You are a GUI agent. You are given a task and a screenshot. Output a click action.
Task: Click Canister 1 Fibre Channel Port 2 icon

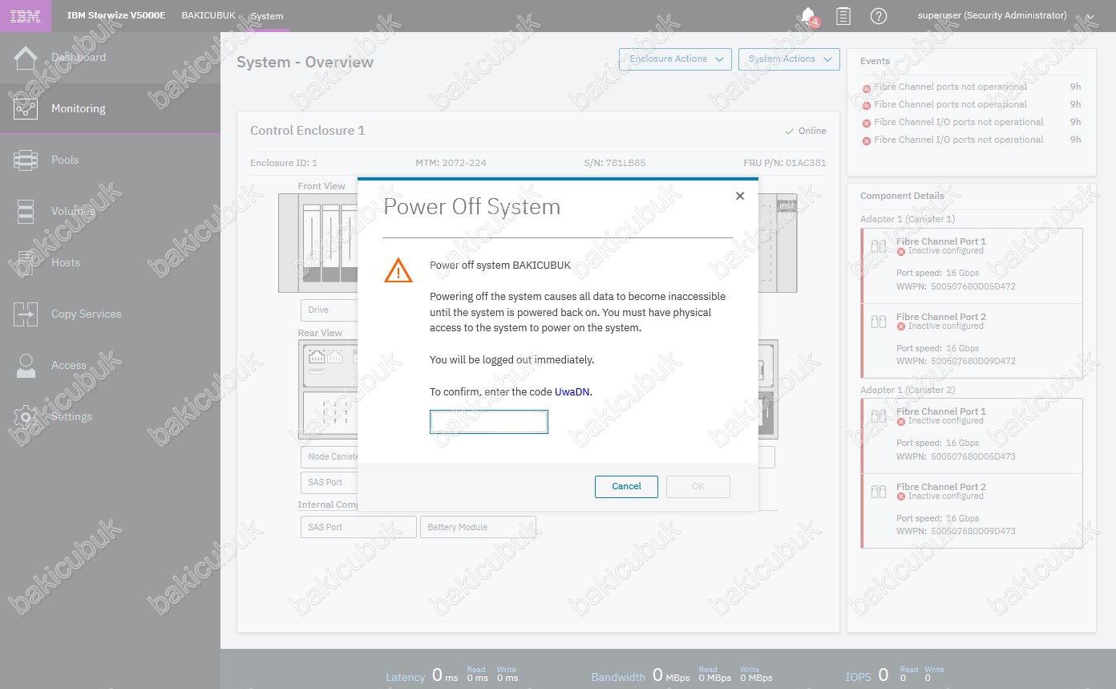pyautogui.click(x=879, y=322)
